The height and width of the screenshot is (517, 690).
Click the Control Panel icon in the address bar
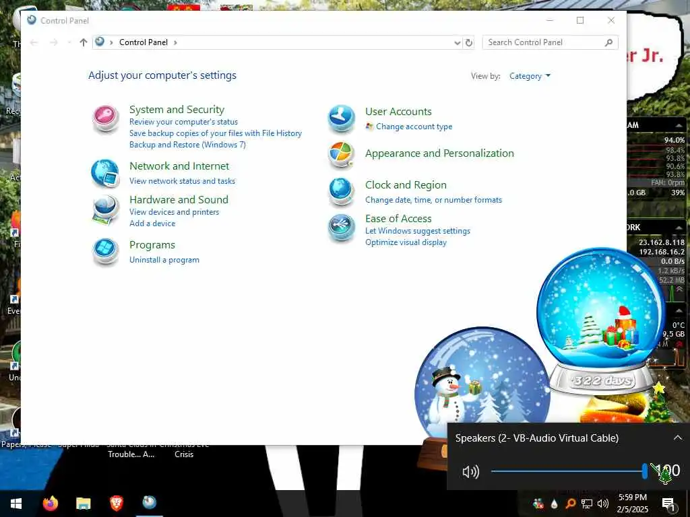point(100,42)
